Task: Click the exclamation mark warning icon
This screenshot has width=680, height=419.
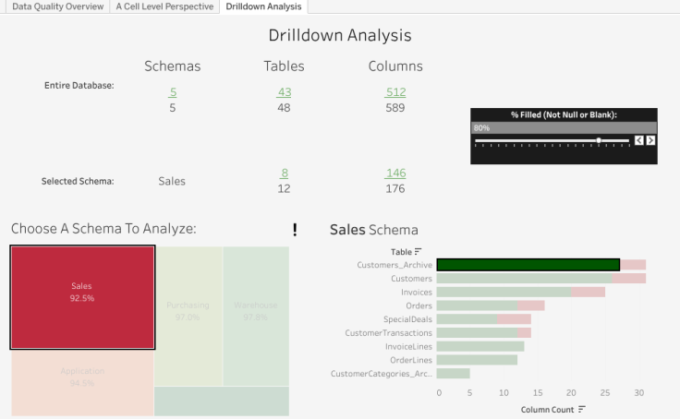Action: pyautogui.click(x=295, y=230)
